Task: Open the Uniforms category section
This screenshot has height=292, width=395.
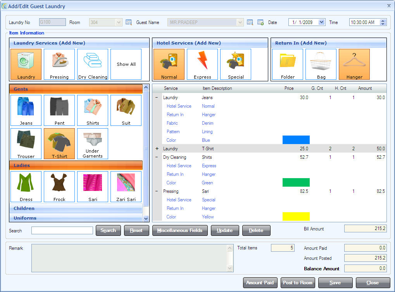Action: [76, 218]
